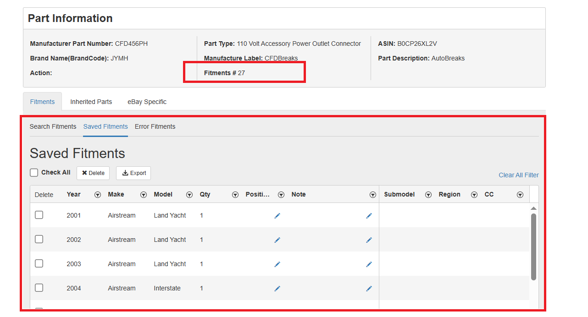Viewport: 588px width, 317px height.
Task: Sort by the Model column header
Action: pos(163,194)
